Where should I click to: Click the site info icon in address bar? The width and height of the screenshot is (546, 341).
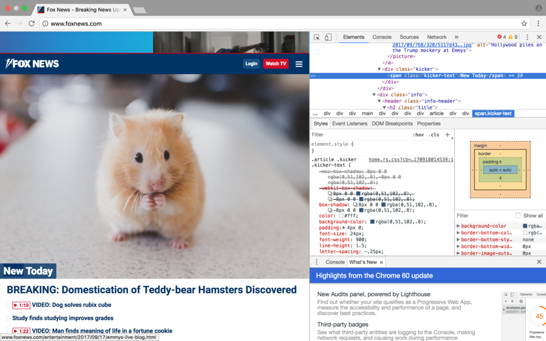pyautogui.click(x=45, y=24)
